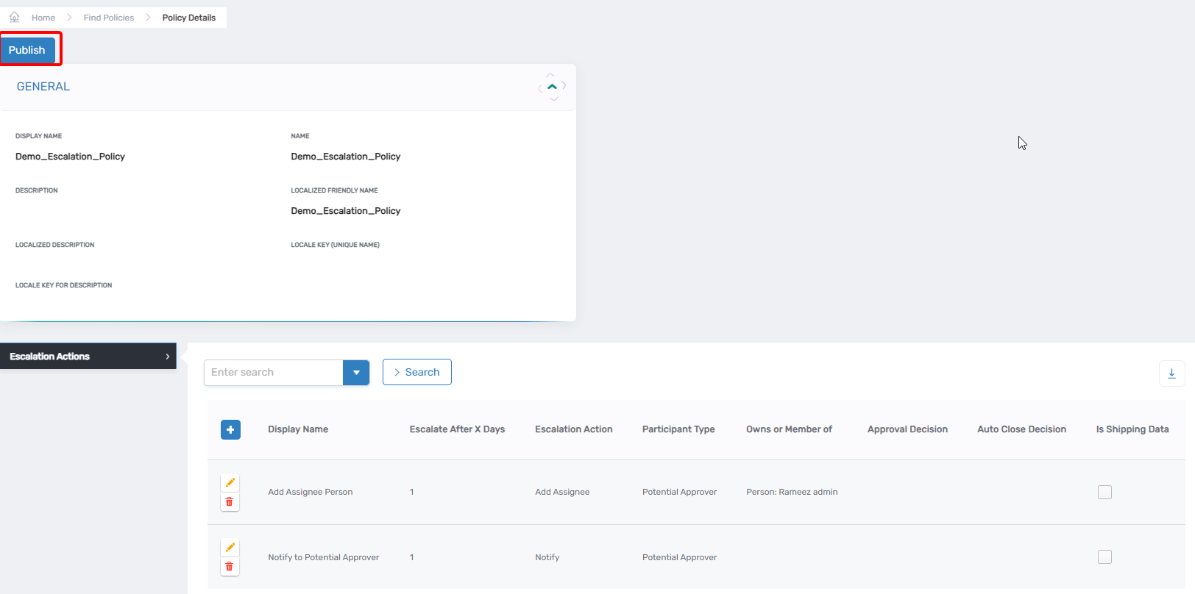Image resolution: width=1195 pixels, height=594 pixels.
Task: Click the Home icon in breadcrumb
Action: point(14,17)
